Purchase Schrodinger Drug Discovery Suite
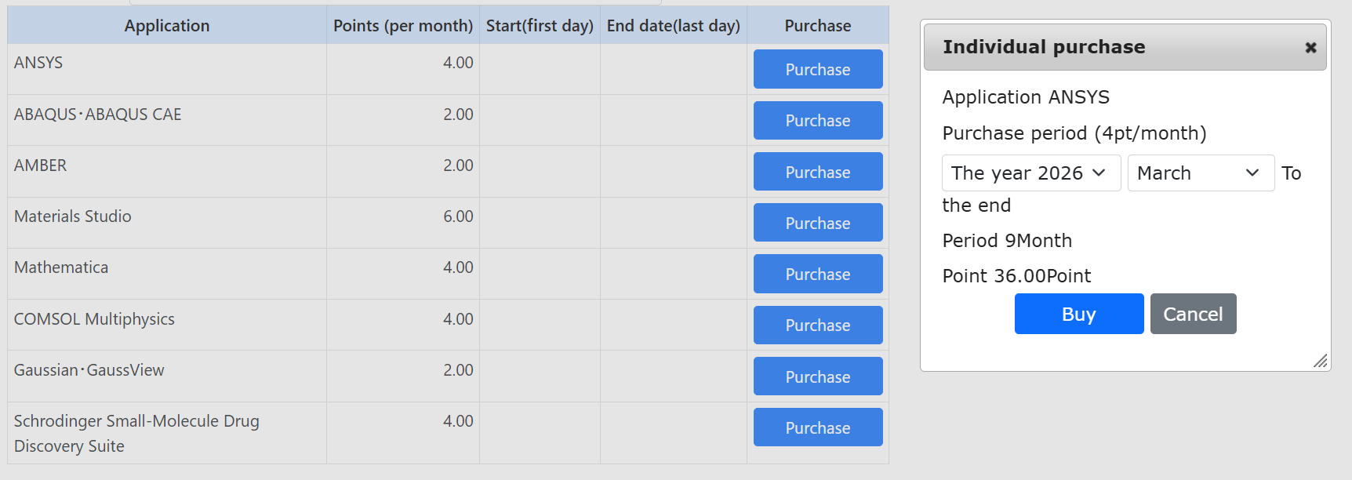 pyautogui.click(x=817, y=428)
